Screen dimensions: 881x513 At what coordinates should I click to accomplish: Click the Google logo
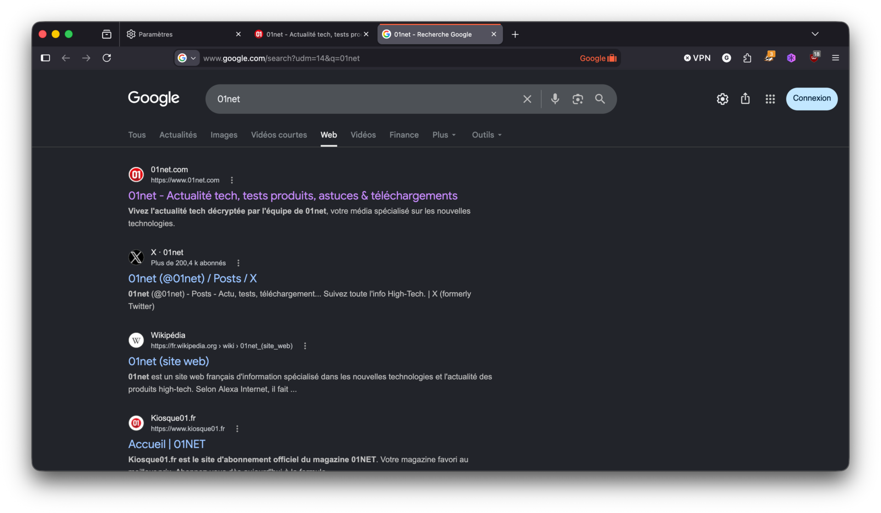tap(154, 98)
